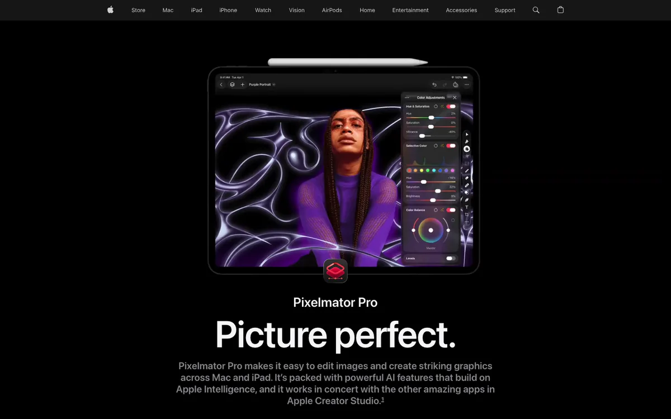Select the paint brush tool

click(x=467, y=170)
